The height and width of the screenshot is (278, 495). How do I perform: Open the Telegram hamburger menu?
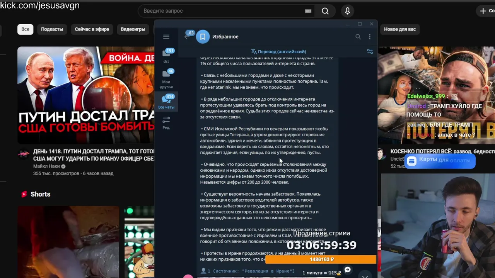click(166, 37)
